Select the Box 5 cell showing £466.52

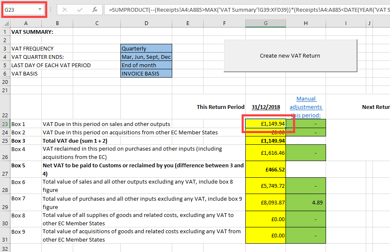coord(265,169)
